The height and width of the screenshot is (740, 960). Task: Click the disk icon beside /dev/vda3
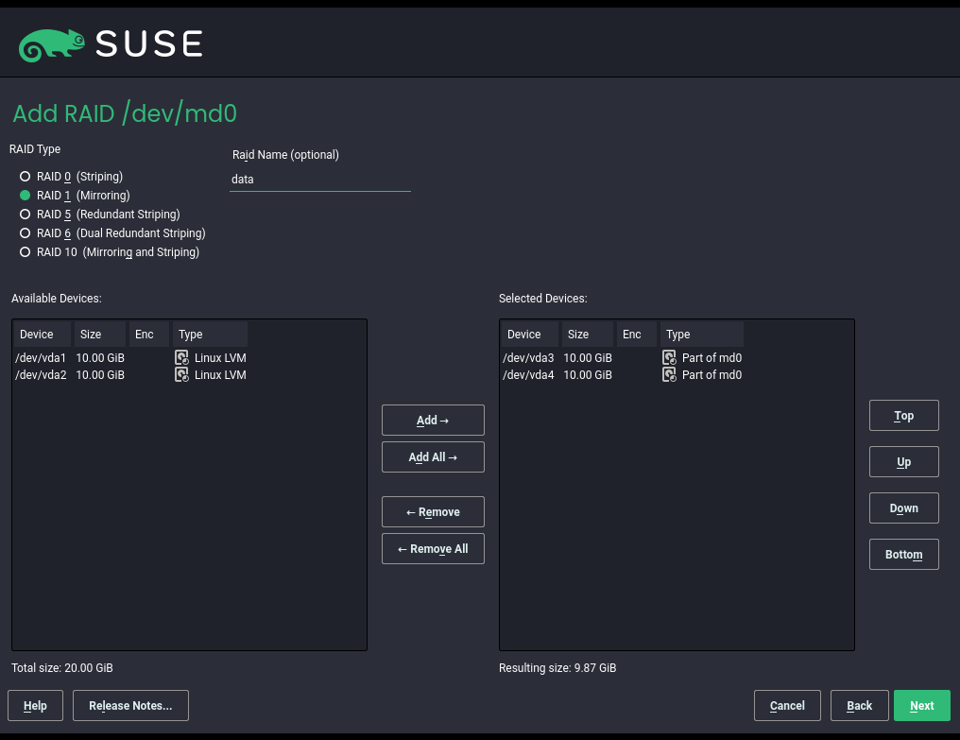pos(670,358)
